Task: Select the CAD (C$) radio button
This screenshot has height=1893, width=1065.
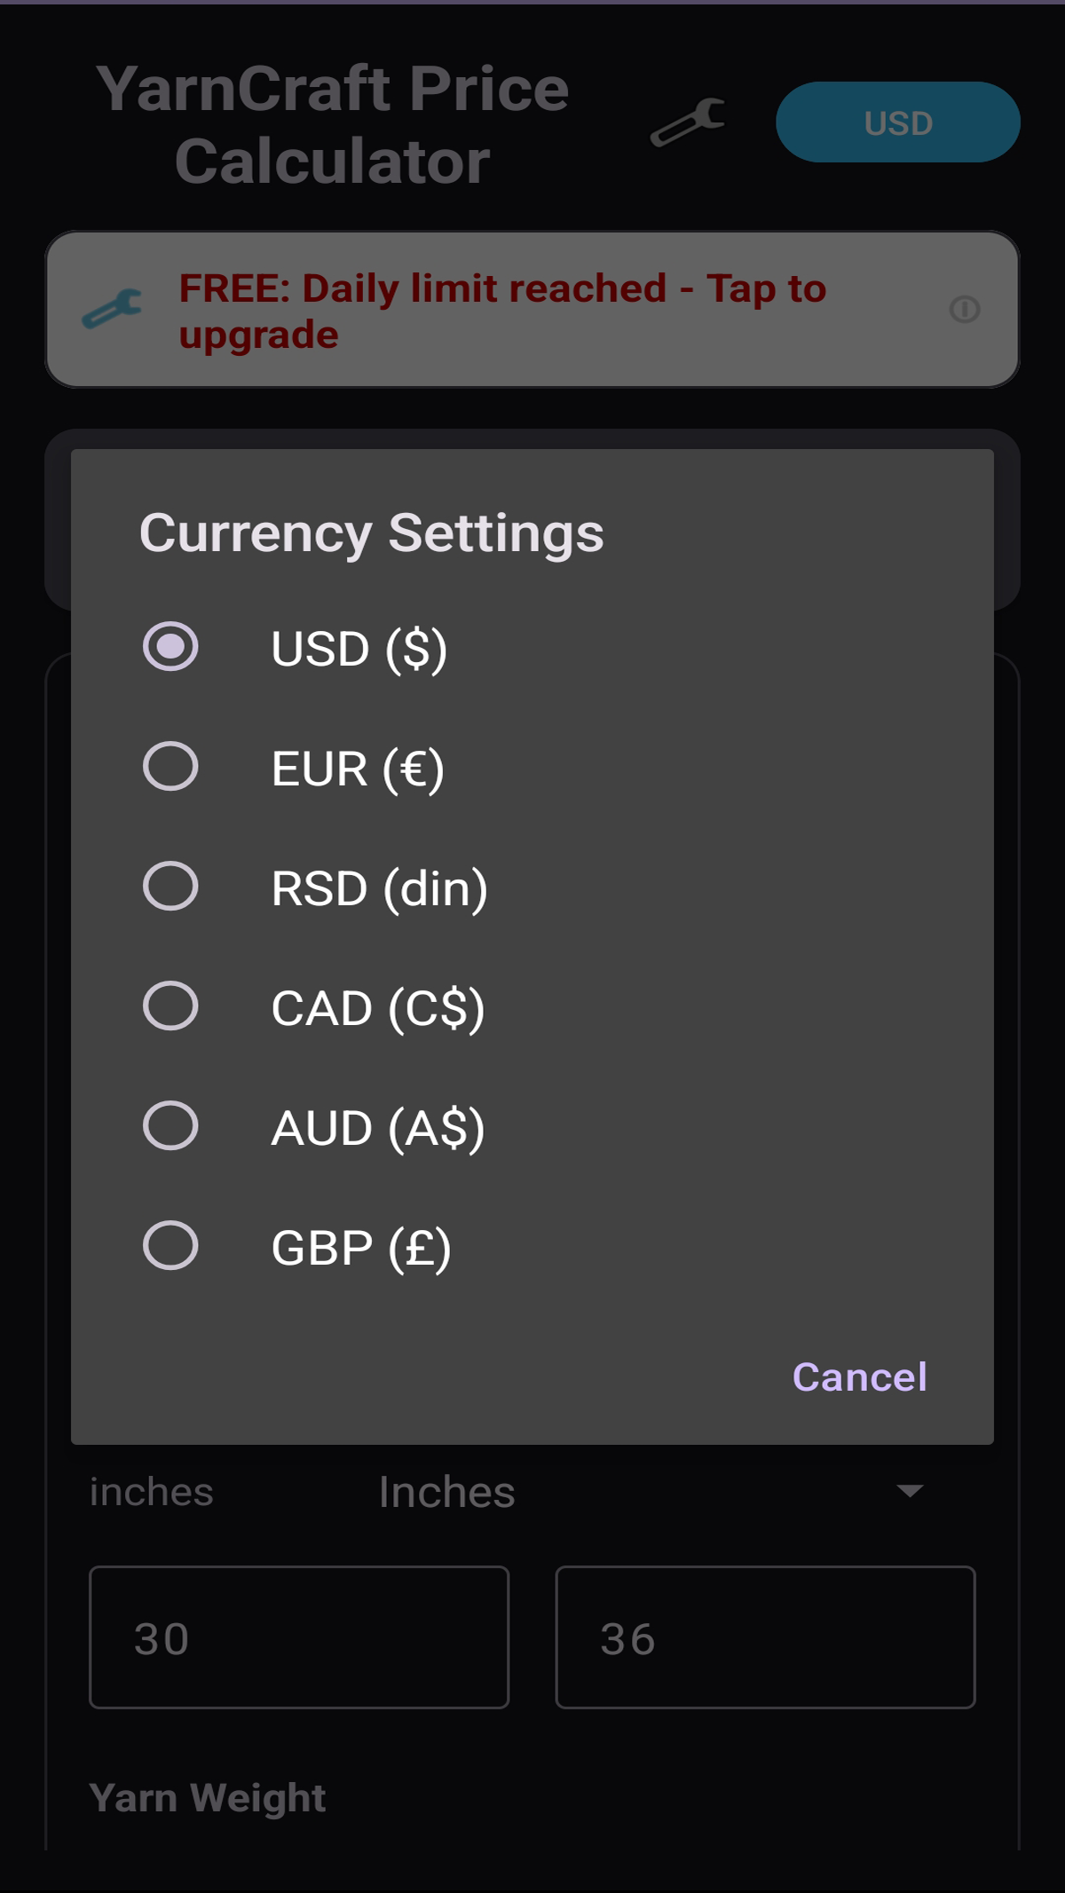Action: coord(170,1006)
